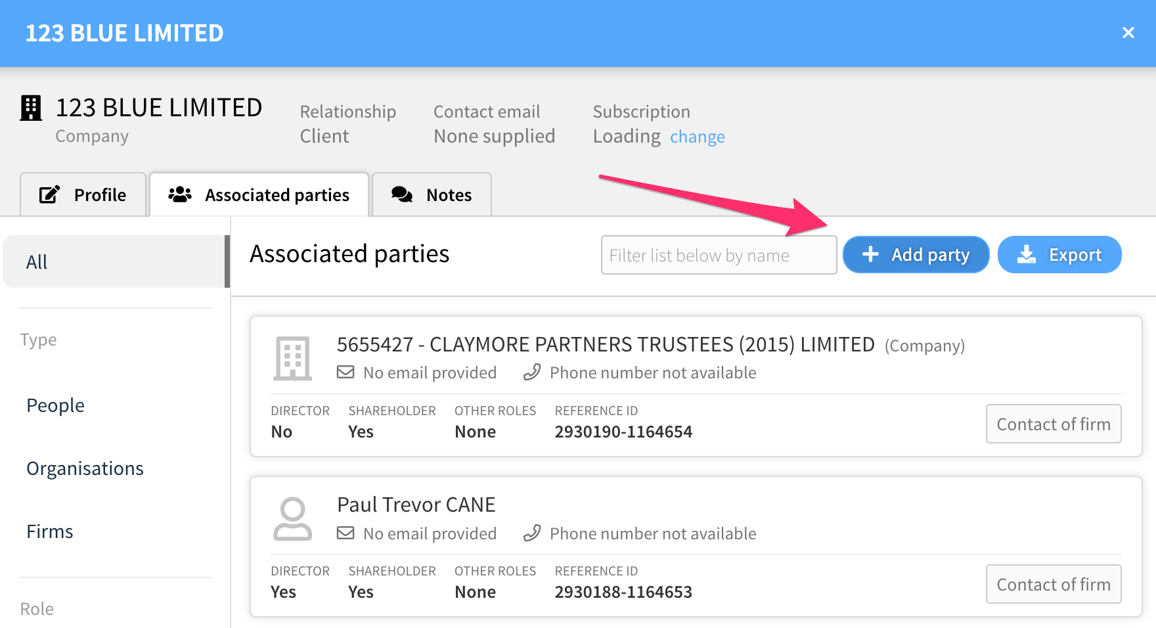Viewport: 1156px width, 628px height.
Task: Export the associated parties list
Action: 1059,255
